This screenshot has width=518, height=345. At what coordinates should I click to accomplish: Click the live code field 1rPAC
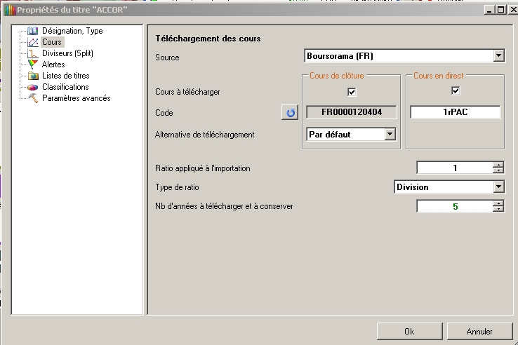(x=455, y=112)
